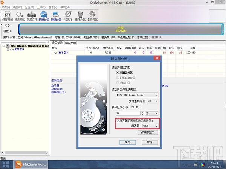This screenshot has width=226, height=169.
Task: Collapse the HD0 VMware disk tree node
Action: tap(4, 46)
